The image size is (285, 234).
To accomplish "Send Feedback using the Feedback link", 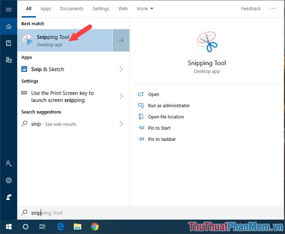I will click(251, 9).
